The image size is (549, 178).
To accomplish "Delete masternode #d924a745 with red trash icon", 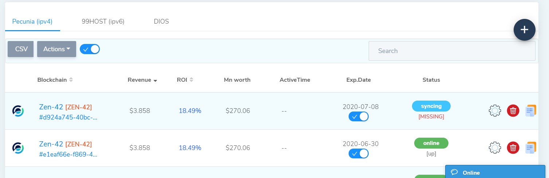I will pos(513,110).
